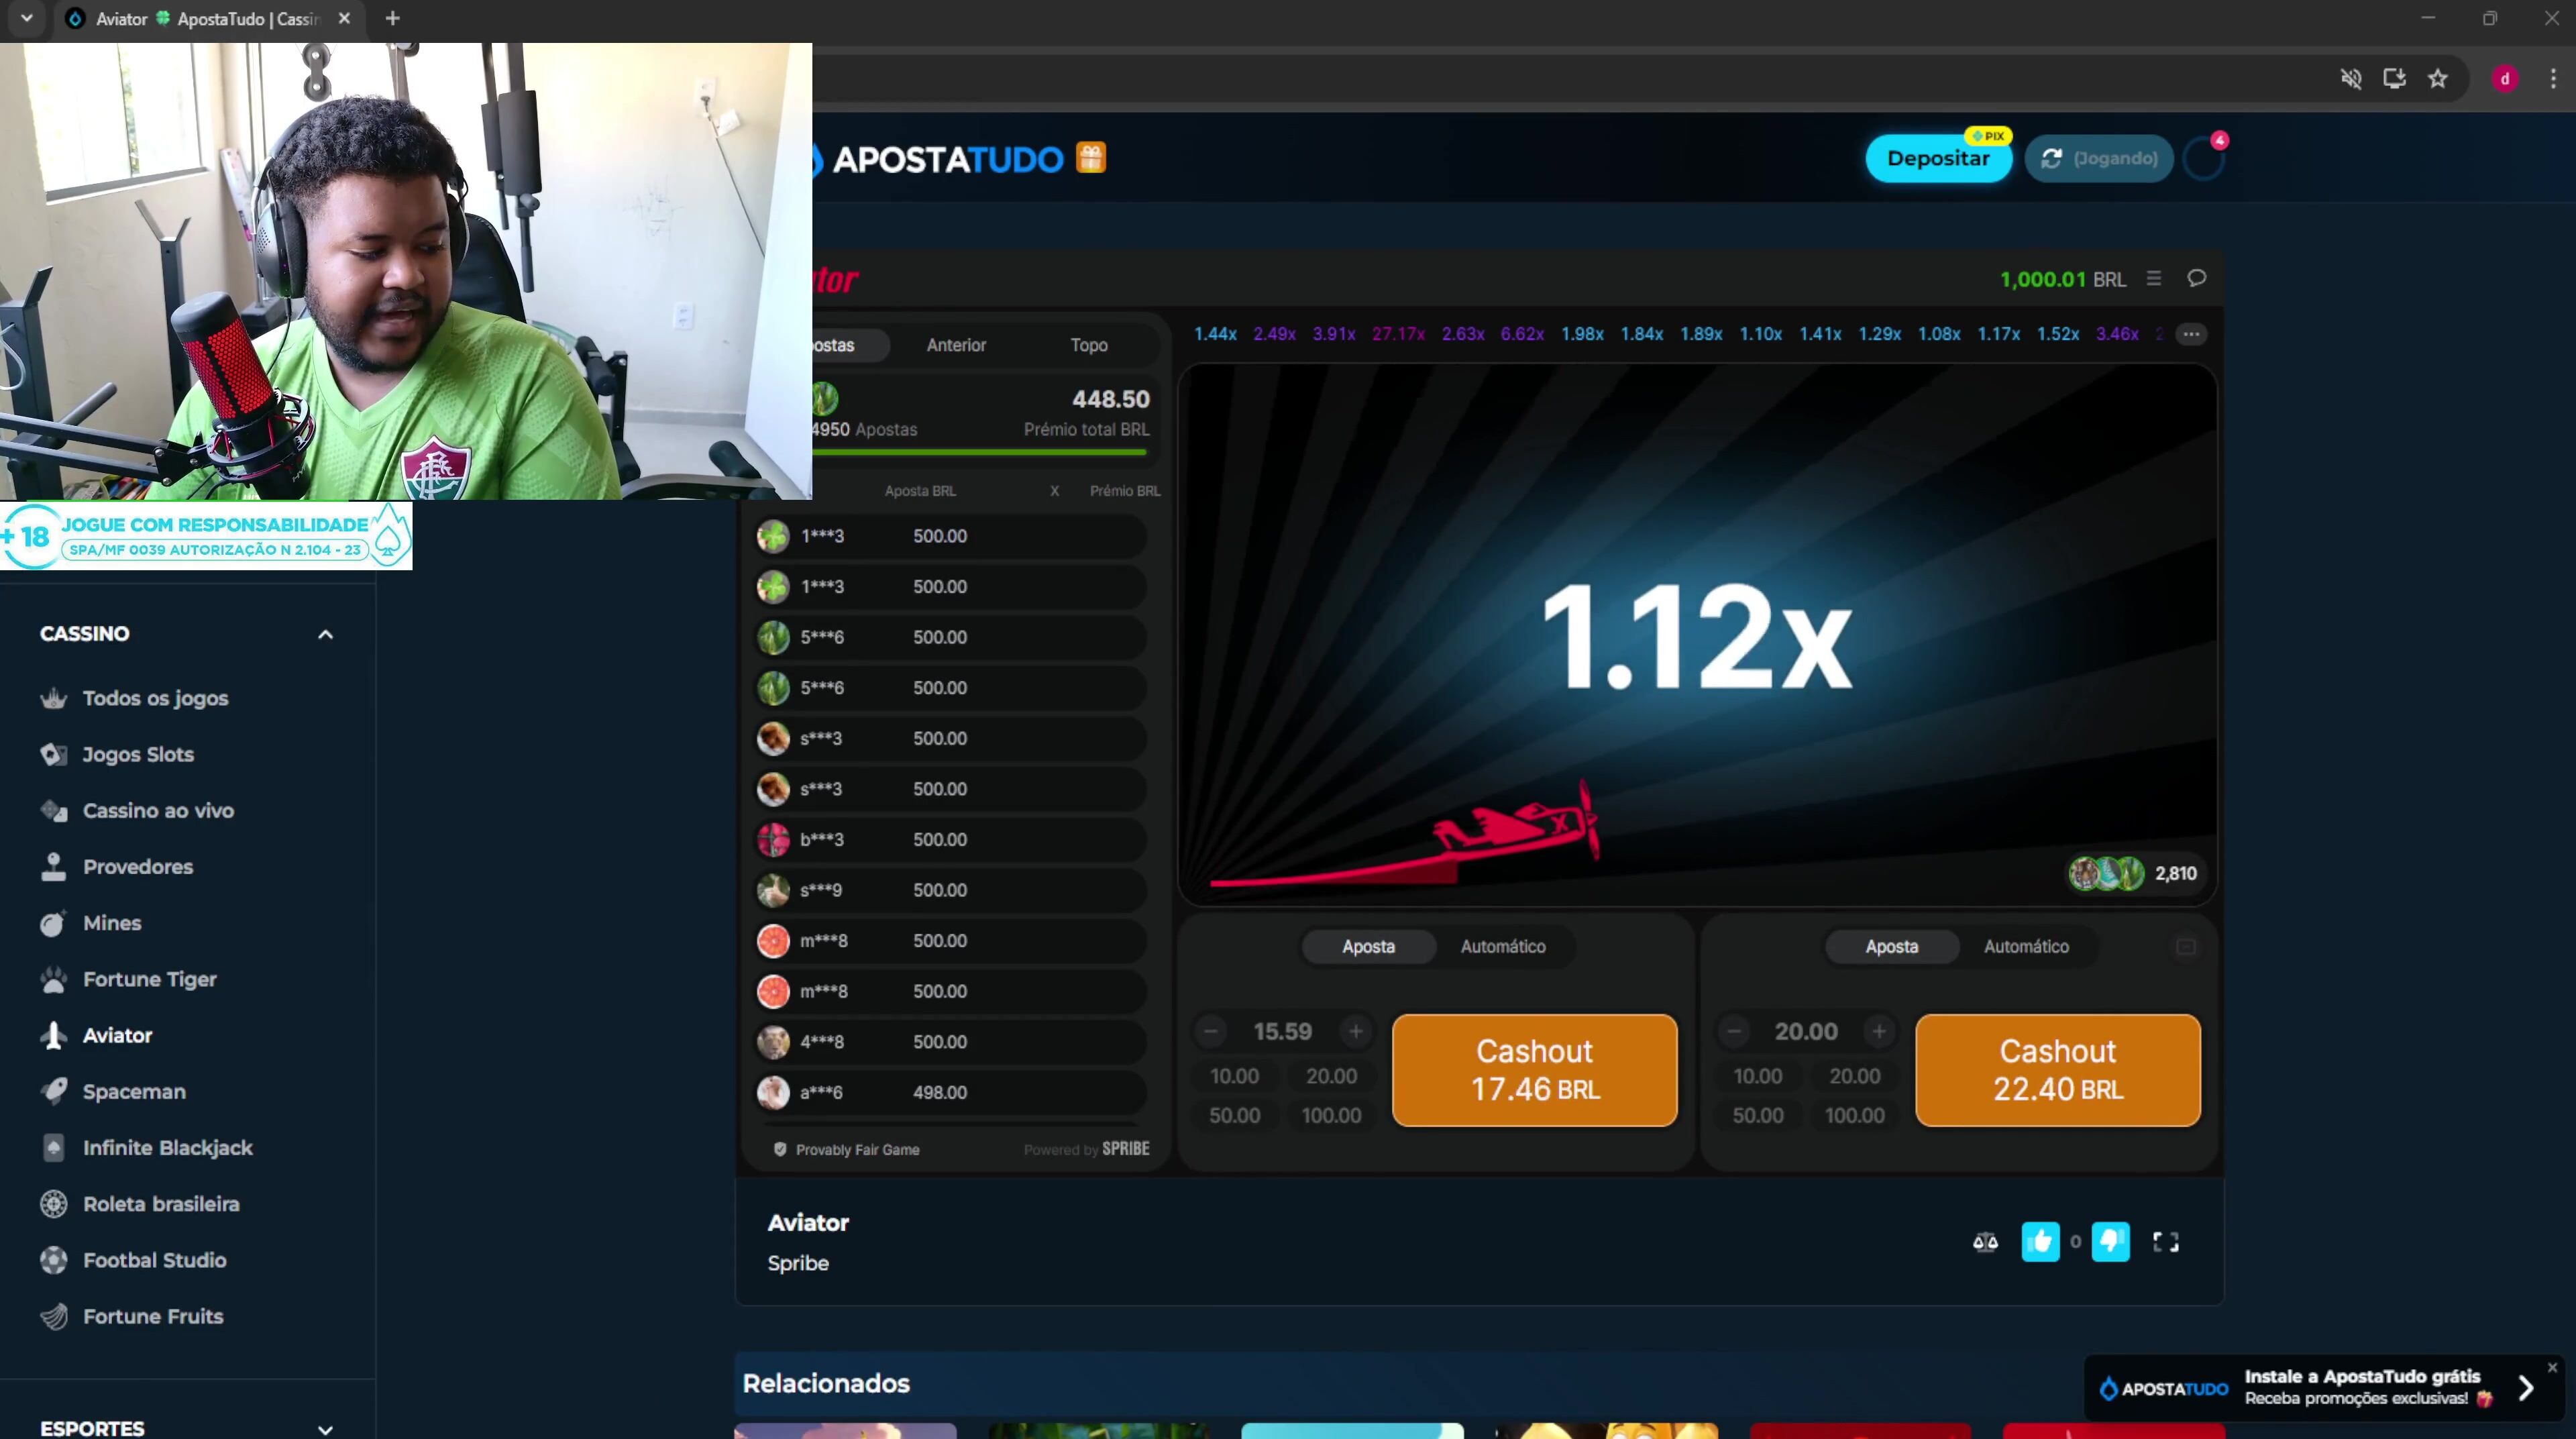Open the Aviator chat bubble icon
The width and height of the screenshot is (2576, 1439).
click(2197, 279)
